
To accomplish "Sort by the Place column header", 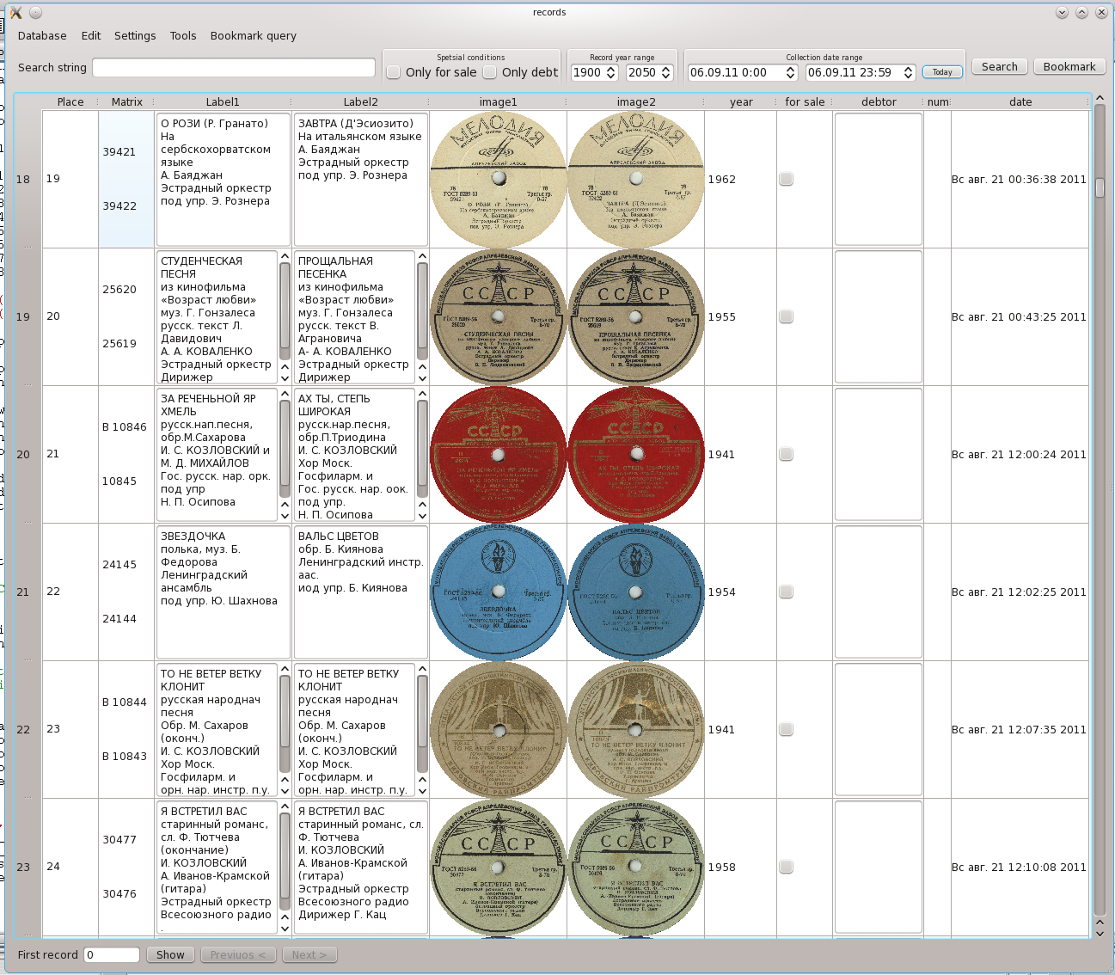I will (70, 101).
